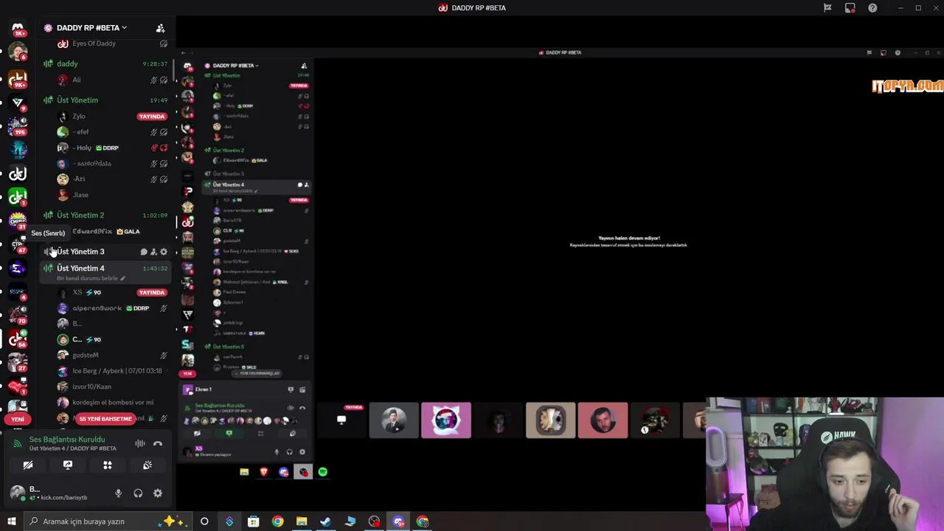This screenshot has height=531, width=944.
Task: Start an activity with the activities icon
Action: click(x=108, y=465)
